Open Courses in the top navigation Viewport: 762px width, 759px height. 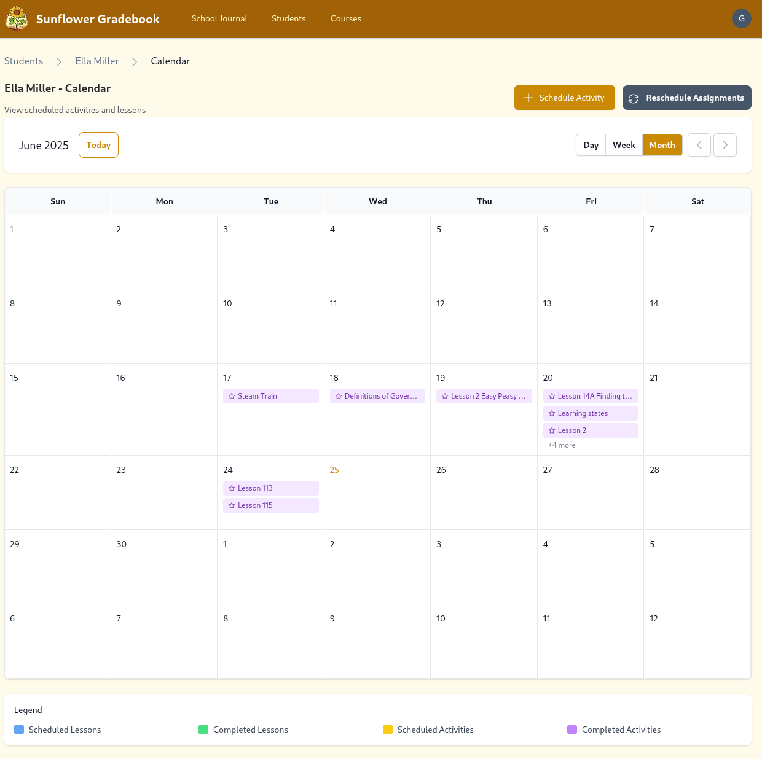pyautogui.click(x=346, y=18)
